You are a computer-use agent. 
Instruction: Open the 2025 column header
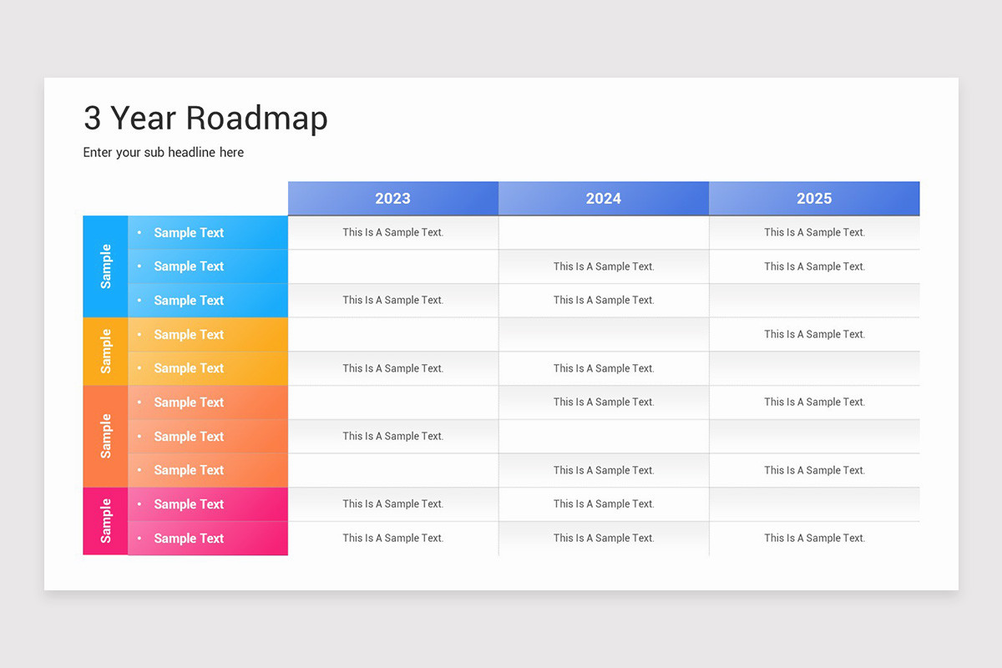[814, 198]
